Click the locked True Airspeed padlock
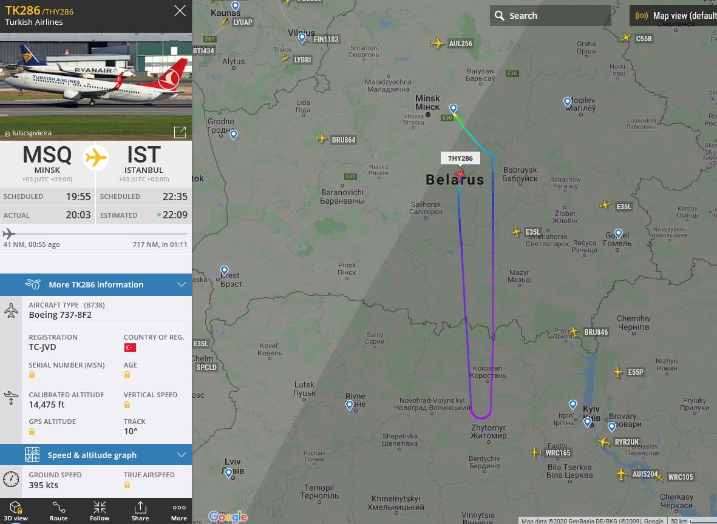This screenshot has width=717, height=524. pyautogui.click(x=127, y=485)
